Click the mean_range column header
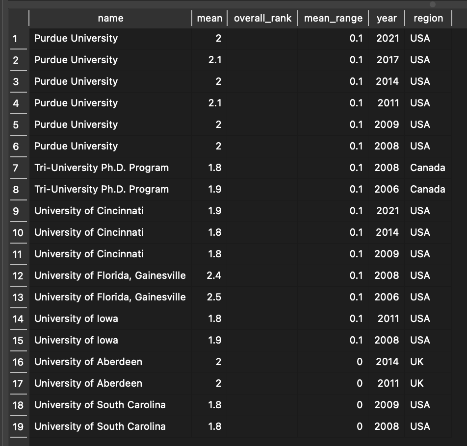Image resolution: width=467 pixels, height=446 pixels. click(x=333, y=19)
